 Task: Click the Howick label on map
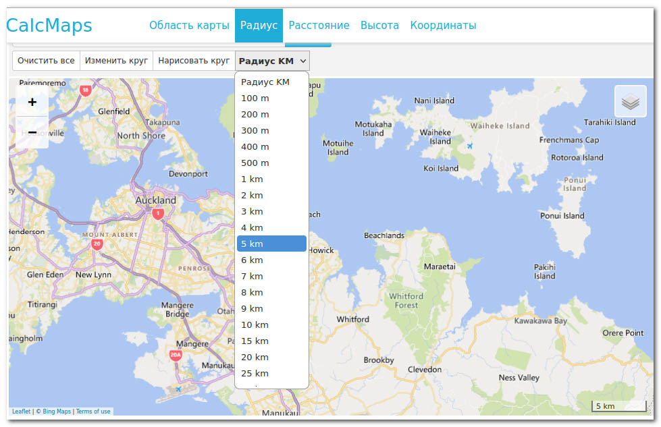click(x=321, y=250)
